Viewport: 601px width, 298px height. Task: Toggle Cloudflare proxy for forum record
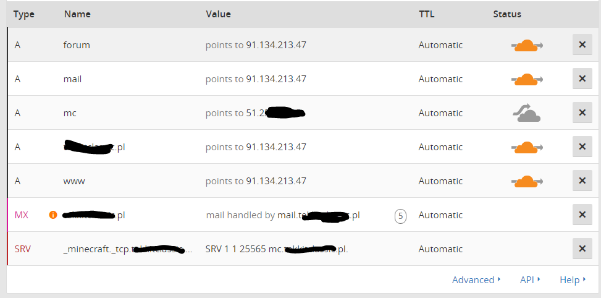click(526, 45)
